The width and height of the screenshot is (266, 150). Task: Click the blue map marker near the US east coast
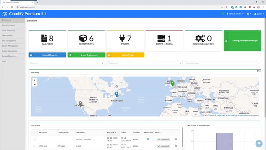tap(116, 94)
